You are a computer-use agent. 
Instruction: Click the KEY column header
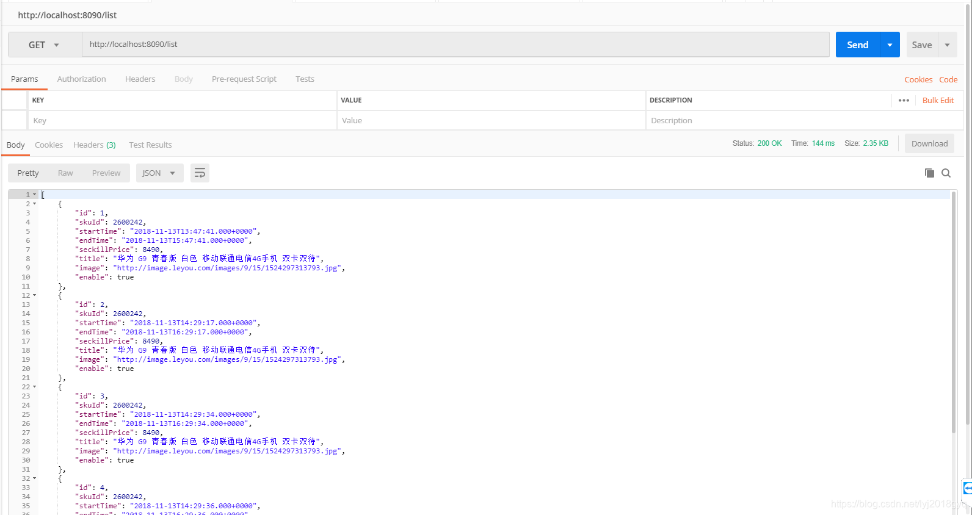(38, 100)
